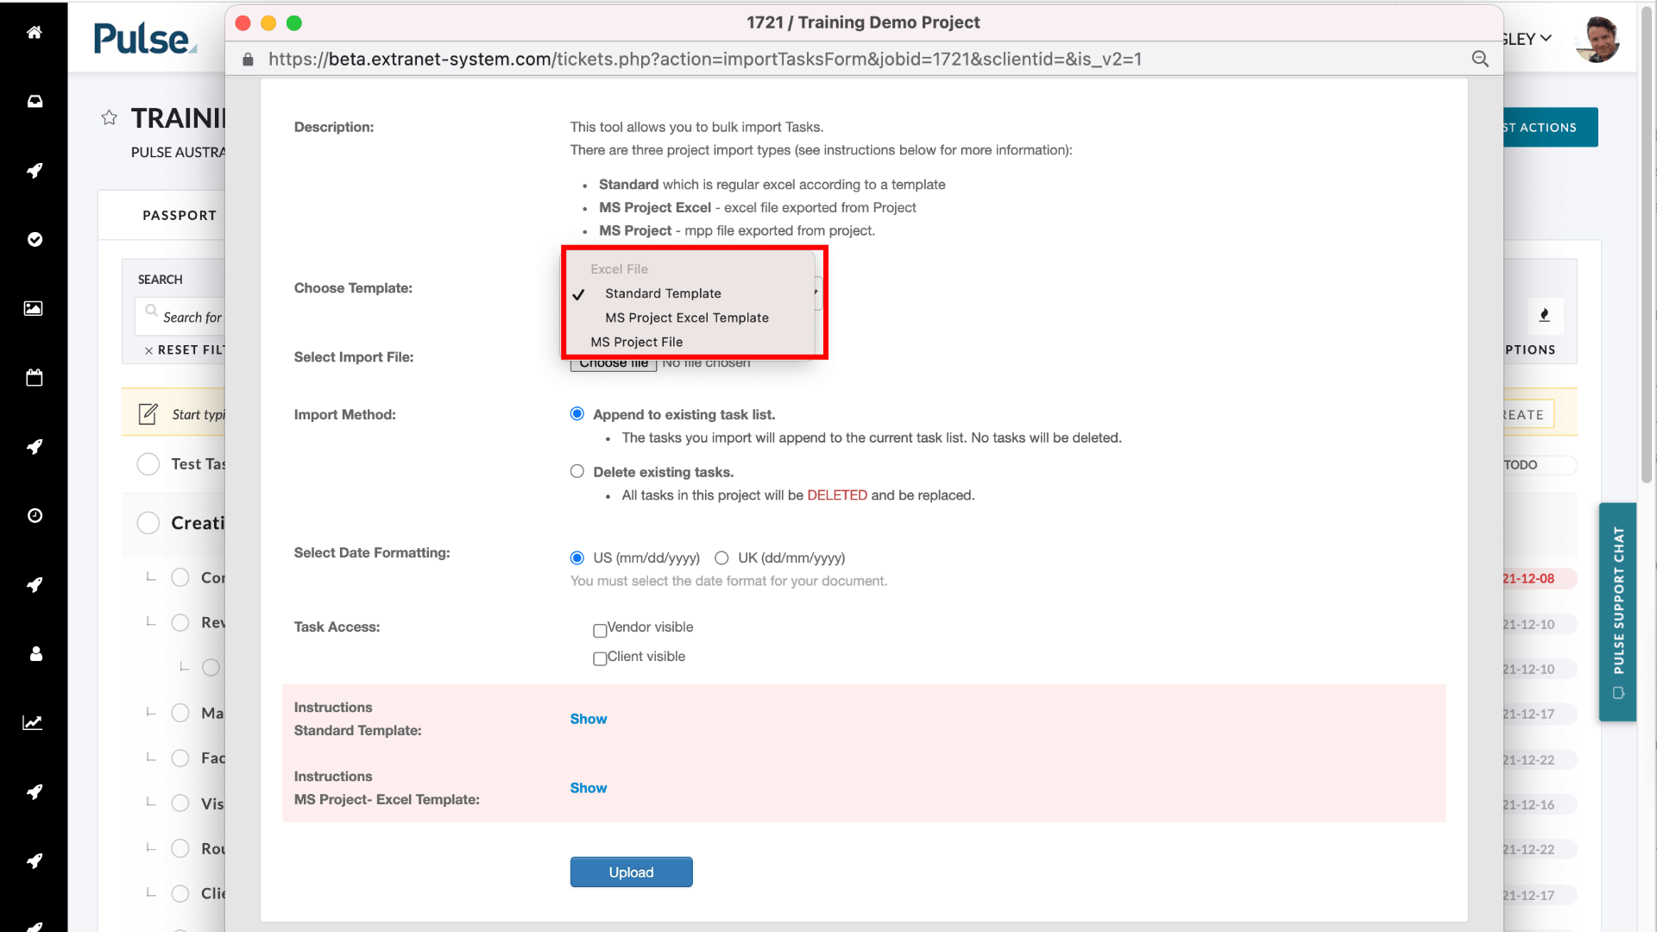Click the 21-12-16 date badge

click(1538, 804)
